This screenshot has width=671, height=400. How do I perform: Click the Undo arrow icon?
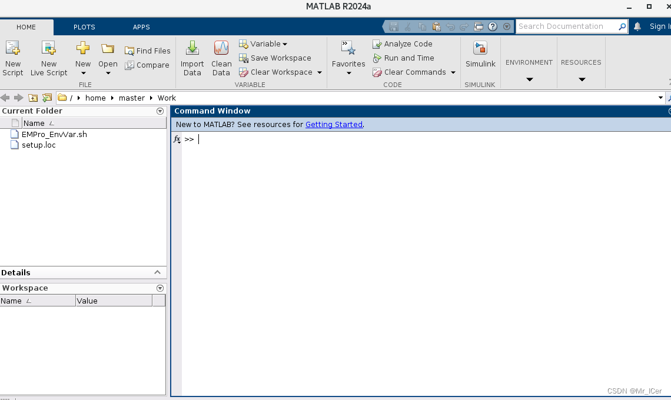[x=450, y=26]
